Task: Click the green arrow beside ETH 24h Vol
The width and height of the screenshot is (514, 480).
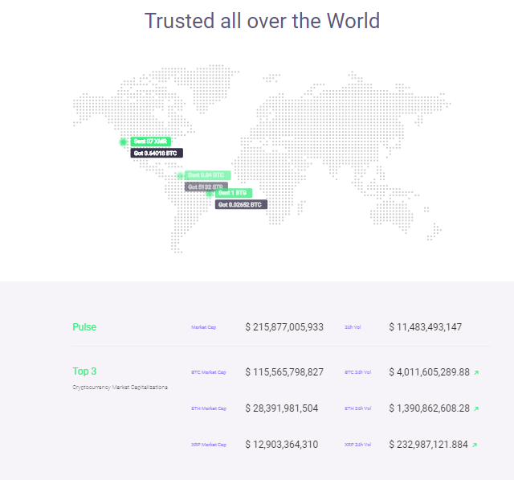Action: click(476, 408)
